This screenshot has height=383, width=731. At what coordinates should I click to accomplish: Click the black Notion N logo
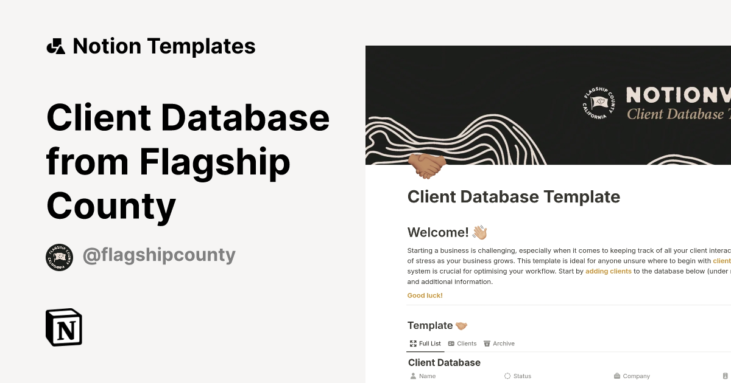pos(63,328)
